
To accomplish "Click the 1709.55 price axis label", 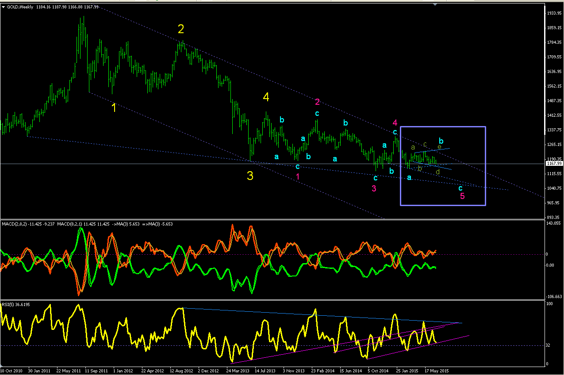I will pos(555,57).
